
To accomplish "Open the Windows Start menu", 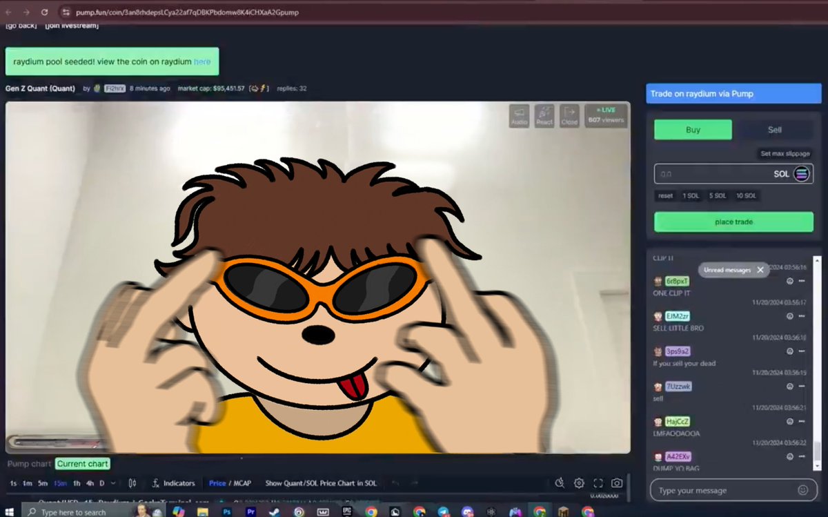I will point(10,511).
